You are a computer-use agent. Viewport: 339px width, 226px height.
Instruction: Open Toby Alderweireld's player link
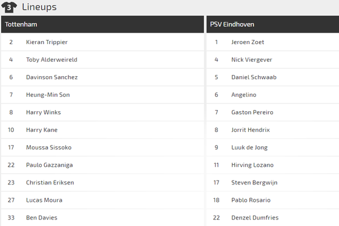click(51, 60)
